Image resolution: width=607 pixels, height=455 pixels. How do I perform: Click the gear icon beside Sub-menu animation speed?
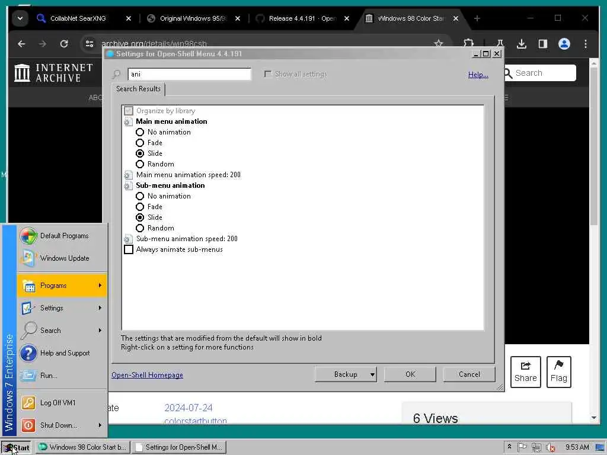click(128, 239)
